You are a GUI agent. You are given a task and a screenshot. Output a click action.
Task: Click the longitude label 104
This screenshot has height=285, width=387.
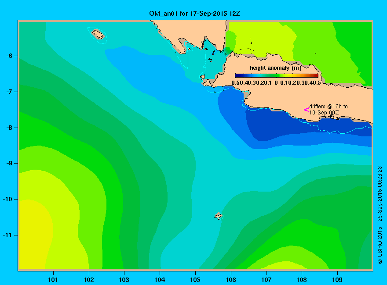click(x=160, y=280)
